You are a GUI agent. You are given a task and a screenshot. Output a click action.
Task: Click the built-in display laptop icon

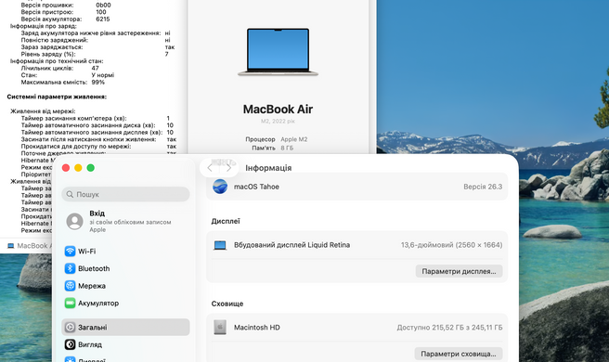click(220, 245)
